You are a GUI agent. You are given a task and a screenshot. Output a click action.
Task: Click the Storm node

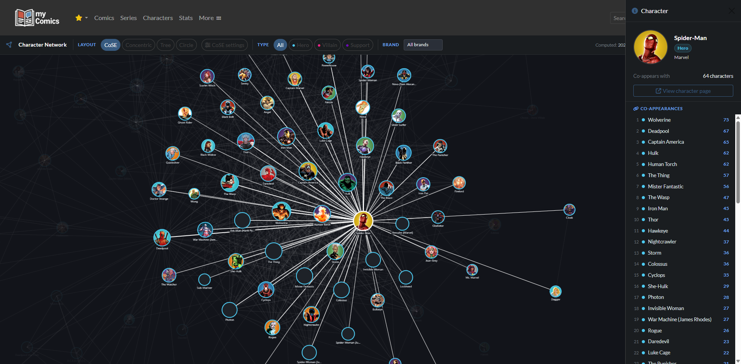335,252
